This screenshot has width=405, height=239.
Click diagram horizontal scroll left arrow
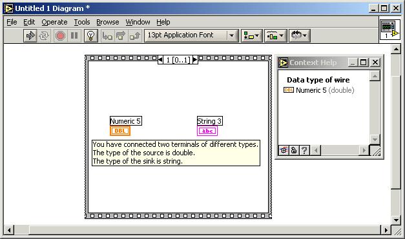click(x=9, y=230)
